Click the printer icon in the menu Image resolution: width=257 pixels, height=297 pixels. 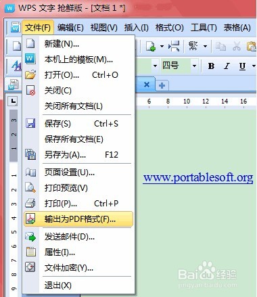(x=30, y=203)
